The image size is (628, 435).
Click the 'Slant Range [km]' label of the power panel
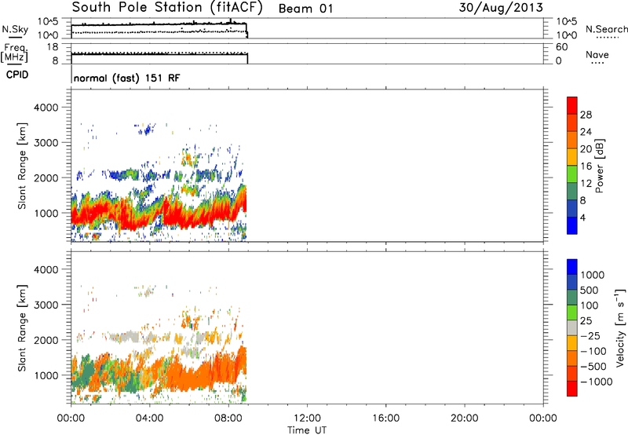pyautogui.click(x=22, y=166)
